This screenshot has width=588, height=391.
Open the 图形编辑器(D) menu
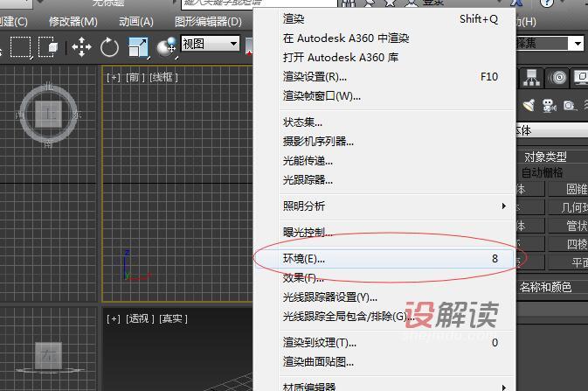[209, 22]
